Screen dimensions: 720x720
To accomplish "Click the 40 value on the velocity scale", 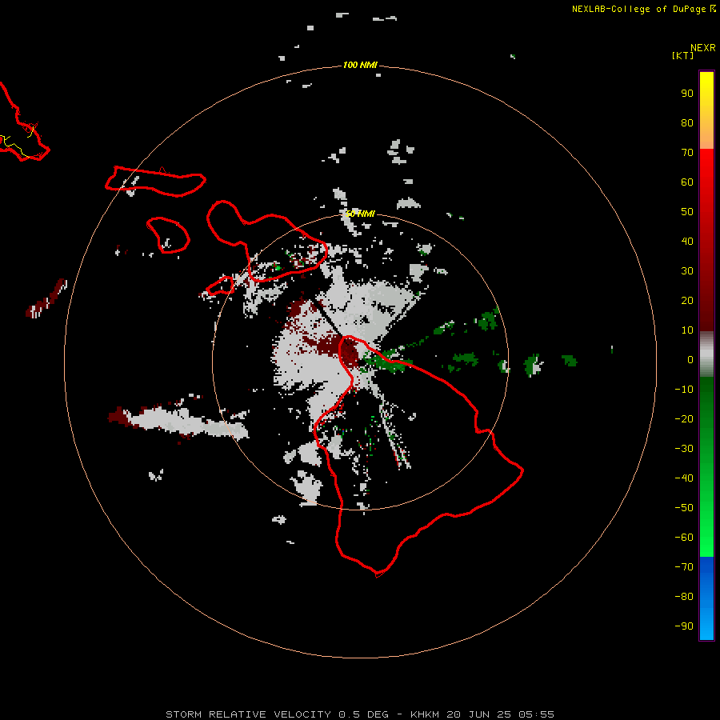I will pos(687,241).
